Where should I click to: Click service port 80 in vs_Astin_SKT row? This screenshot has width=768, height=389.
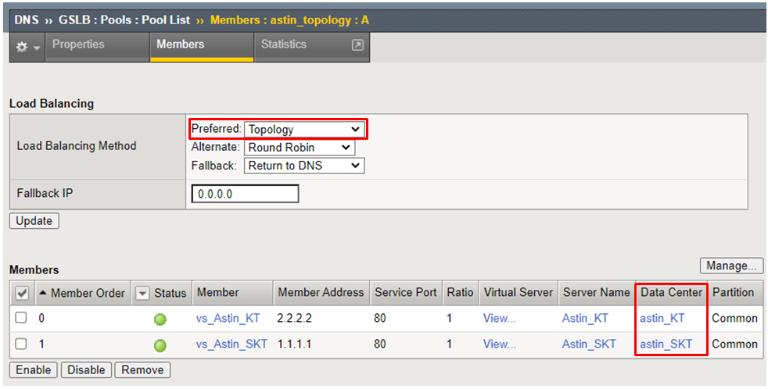[379, 344]
